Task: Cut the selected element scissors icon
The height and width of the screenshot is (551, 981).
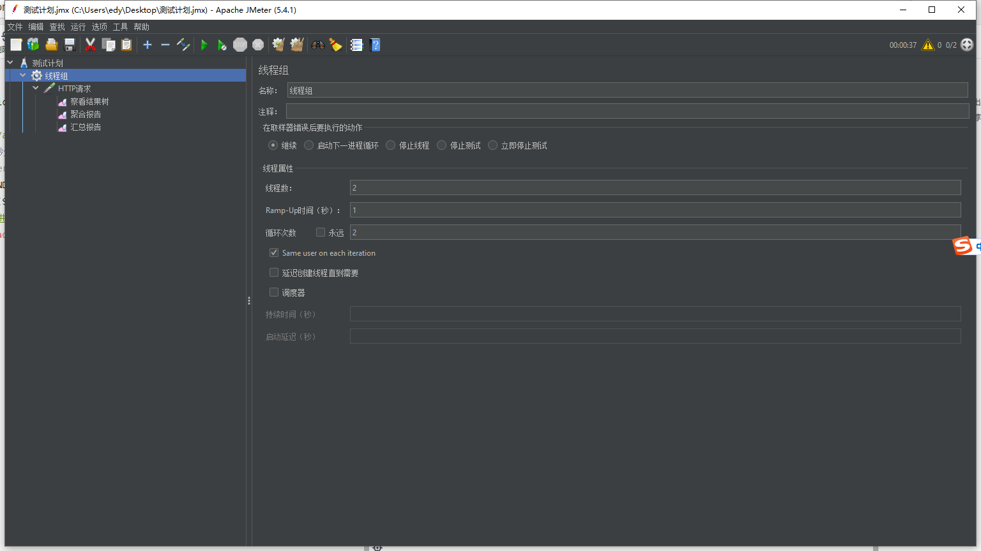Action: pos(90,45)
